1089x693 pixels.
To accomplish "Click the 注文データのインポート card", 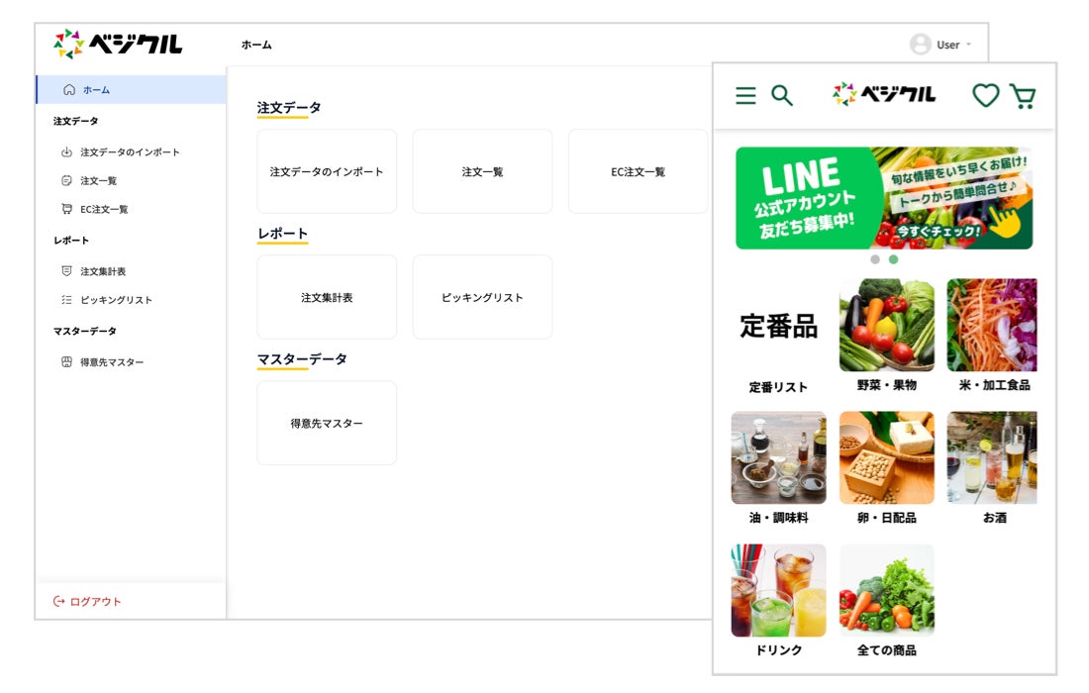I will (x=327, y=171).
